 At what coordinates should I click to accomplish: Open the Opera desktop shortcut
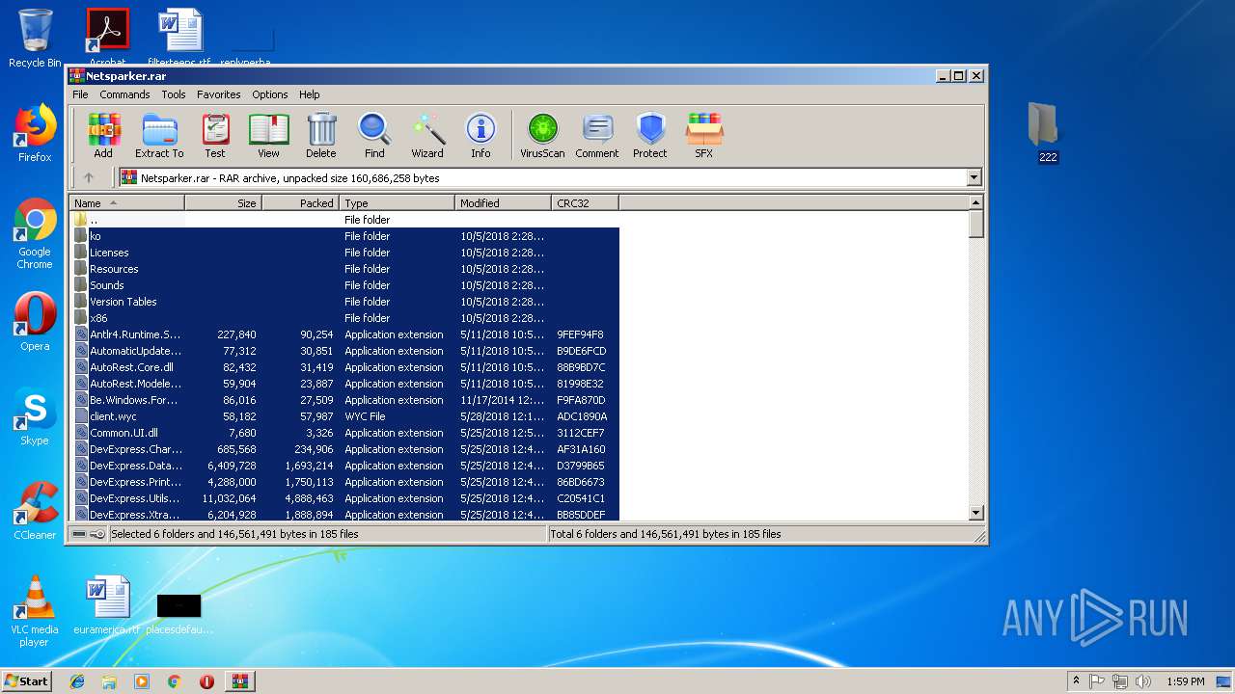[x=35, y=321]
